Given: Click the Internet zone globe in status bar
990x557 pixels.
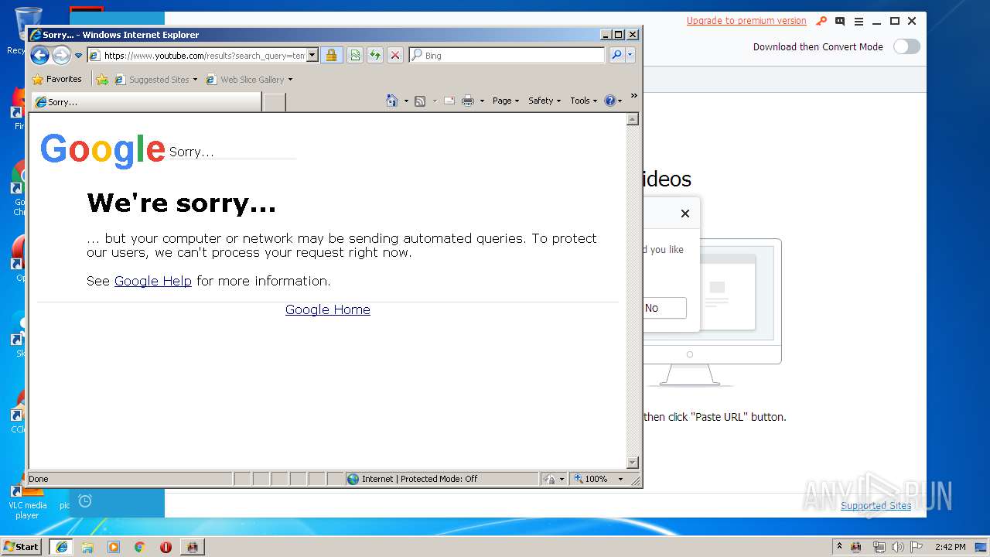Looking at the screenshot, I should pyautogui.click(x=353, y=479).
